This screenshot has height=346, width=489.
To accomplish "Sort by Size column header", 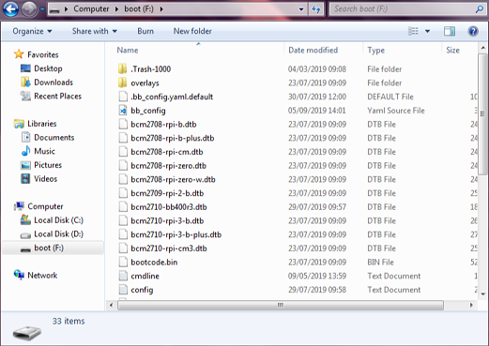I will (x=452, y=50).
